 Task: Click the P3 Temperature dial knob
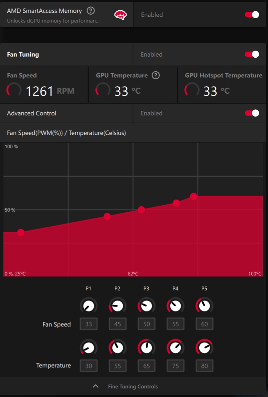(x=146, y=347)
